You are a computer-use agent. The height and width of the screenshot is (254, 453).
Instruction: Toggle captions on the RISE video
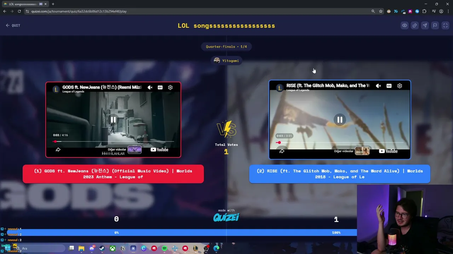(389, 86)
